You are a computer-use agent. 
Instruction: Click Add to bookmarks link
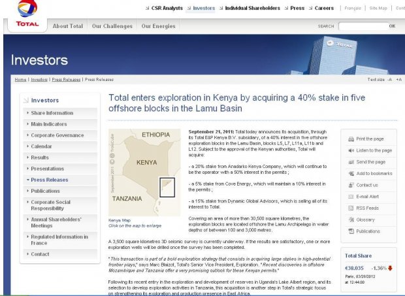click(374, 174)
